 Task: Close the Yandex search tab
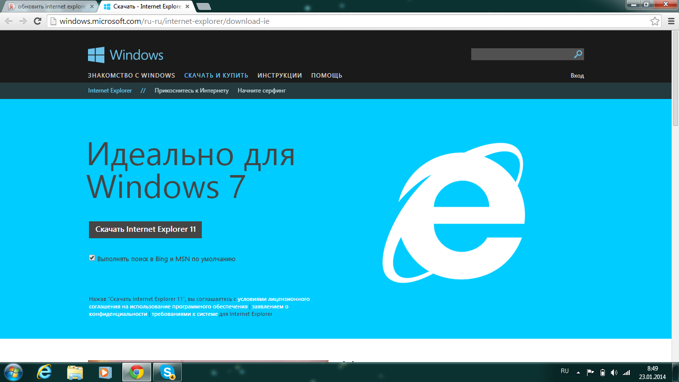(x=91, y=7)
